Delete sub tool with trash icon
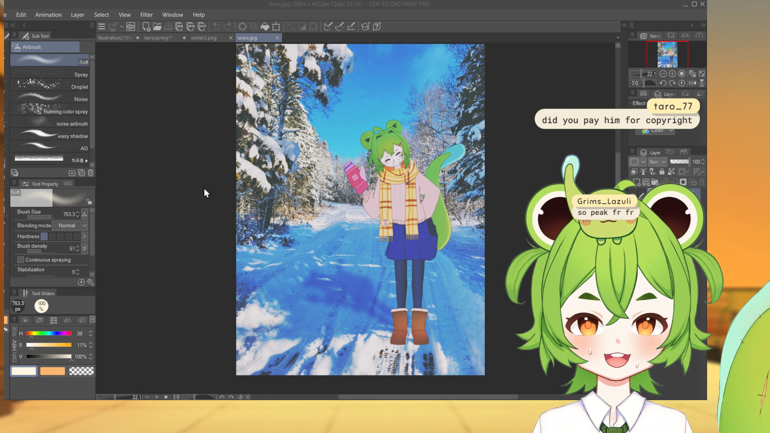 pyautogui.click(x=91, y=173)
